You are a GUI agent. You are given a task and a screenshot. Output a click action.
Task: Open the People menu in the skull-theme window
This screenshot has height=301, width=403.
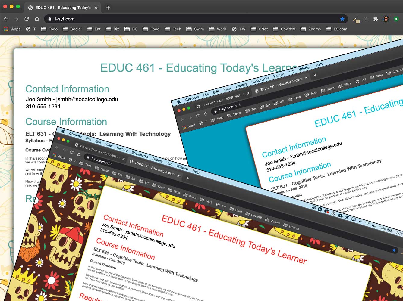coord(157,160)
